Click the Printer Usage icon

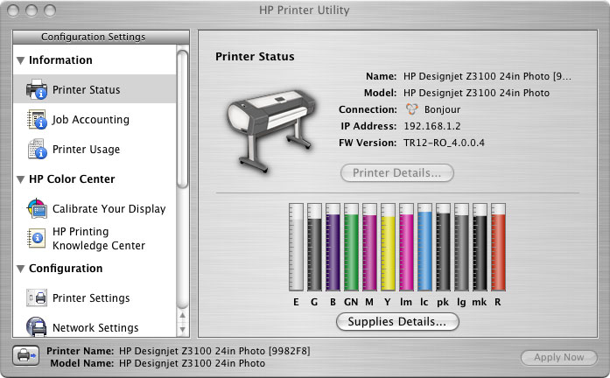pos(37,149)
